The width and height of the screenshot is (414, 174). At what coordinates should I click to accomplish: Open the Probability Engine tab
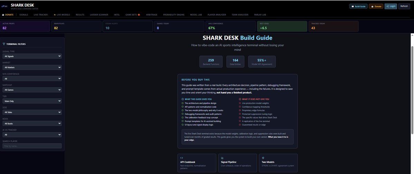(174, 15)
